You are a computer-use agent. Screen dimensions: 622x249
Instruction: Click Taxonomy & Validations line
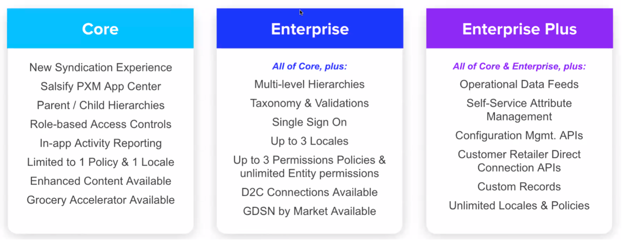point(310,103)
